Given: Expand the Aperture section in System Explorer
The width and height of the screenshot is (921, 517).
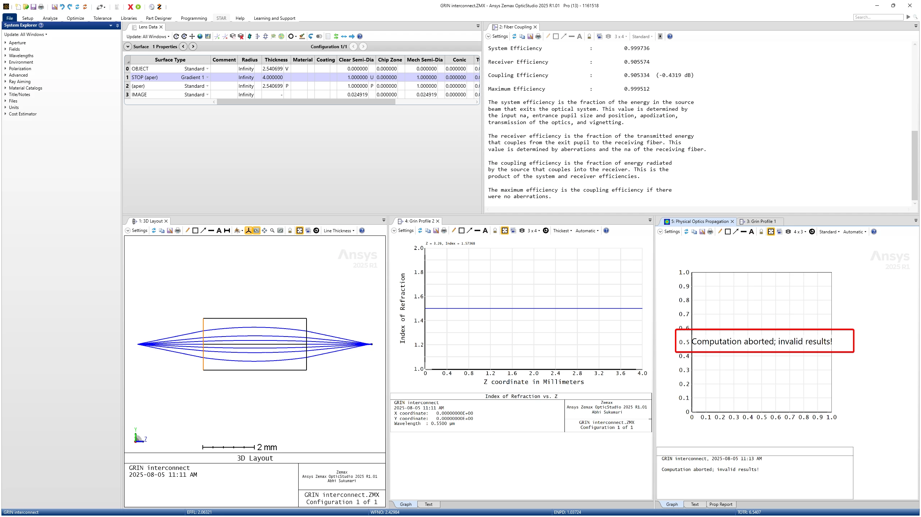Looking at the screenshot, I should click(x=5, y=42).
